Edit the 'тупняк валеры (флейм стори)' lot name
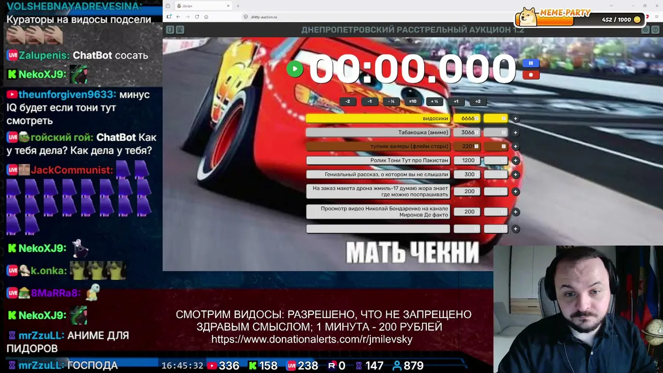This screenshot has width=663, height=373. pos(378,147)
